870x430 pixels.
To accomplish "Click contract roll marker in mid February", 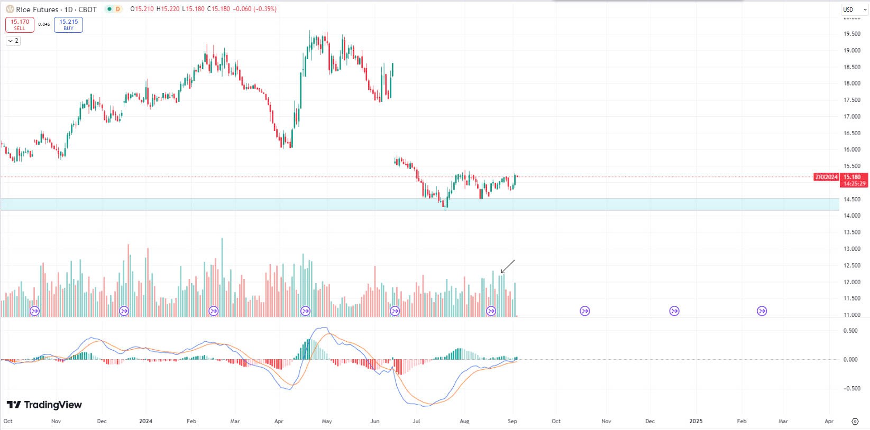I will click(213, 311).
